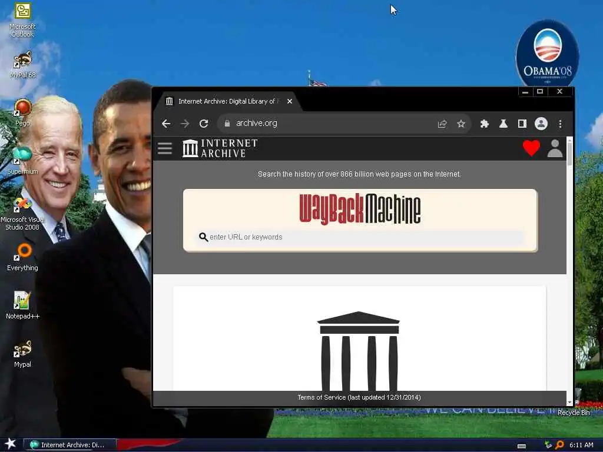The image size is (603, 452).
Task: Open the flask experiments icon
Action: tap(503, 124)
